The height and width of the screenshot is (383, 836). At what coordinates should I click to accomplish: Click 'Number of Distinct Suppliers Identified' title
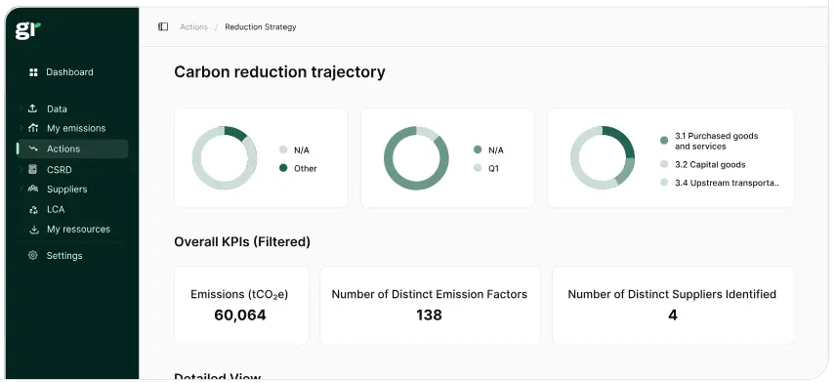pos(672,294)
